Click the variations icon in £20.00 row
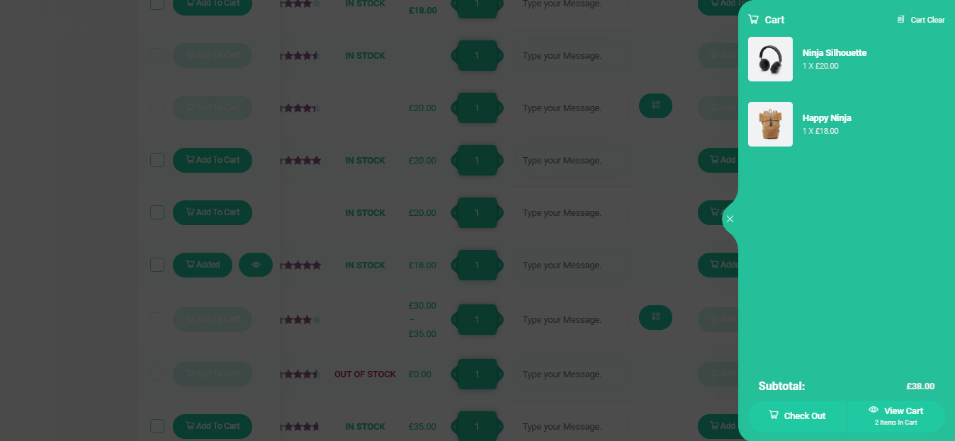Screen dimensions: 955x441 point(655,105)
